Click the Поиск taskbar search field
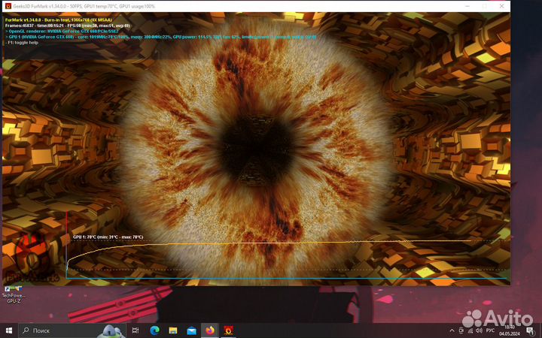 coord(60,330)
